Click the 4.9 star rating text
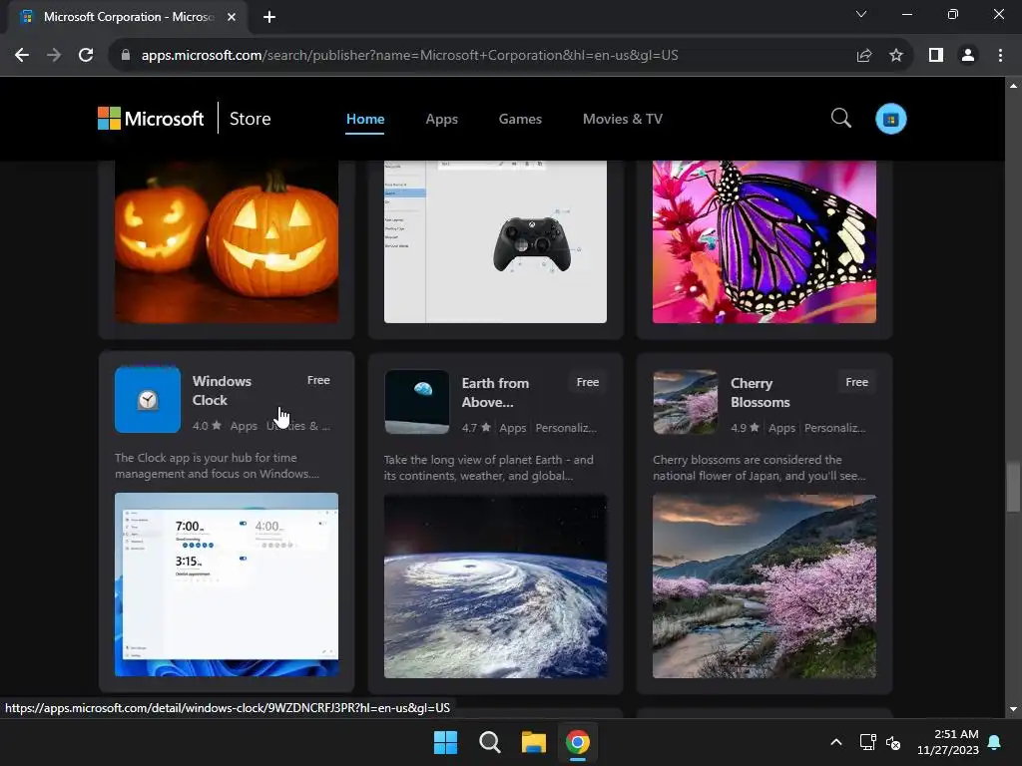The height and width of the screenshot is (766, 1022). click(745, 428)
